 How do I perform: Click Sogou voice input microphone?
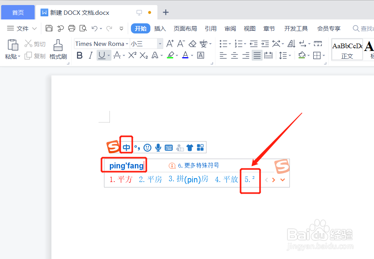158,148
